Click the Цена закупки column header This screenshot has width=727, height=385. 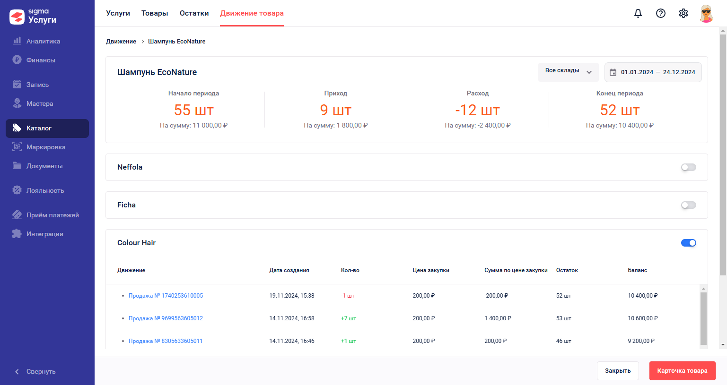431,270
